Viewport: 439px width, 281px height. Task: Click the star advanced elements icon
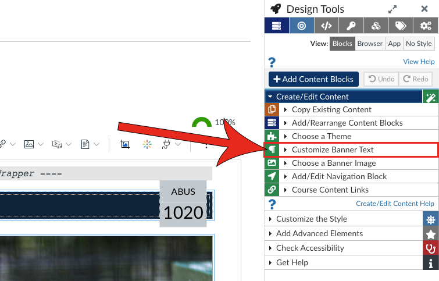click(431, 234)
